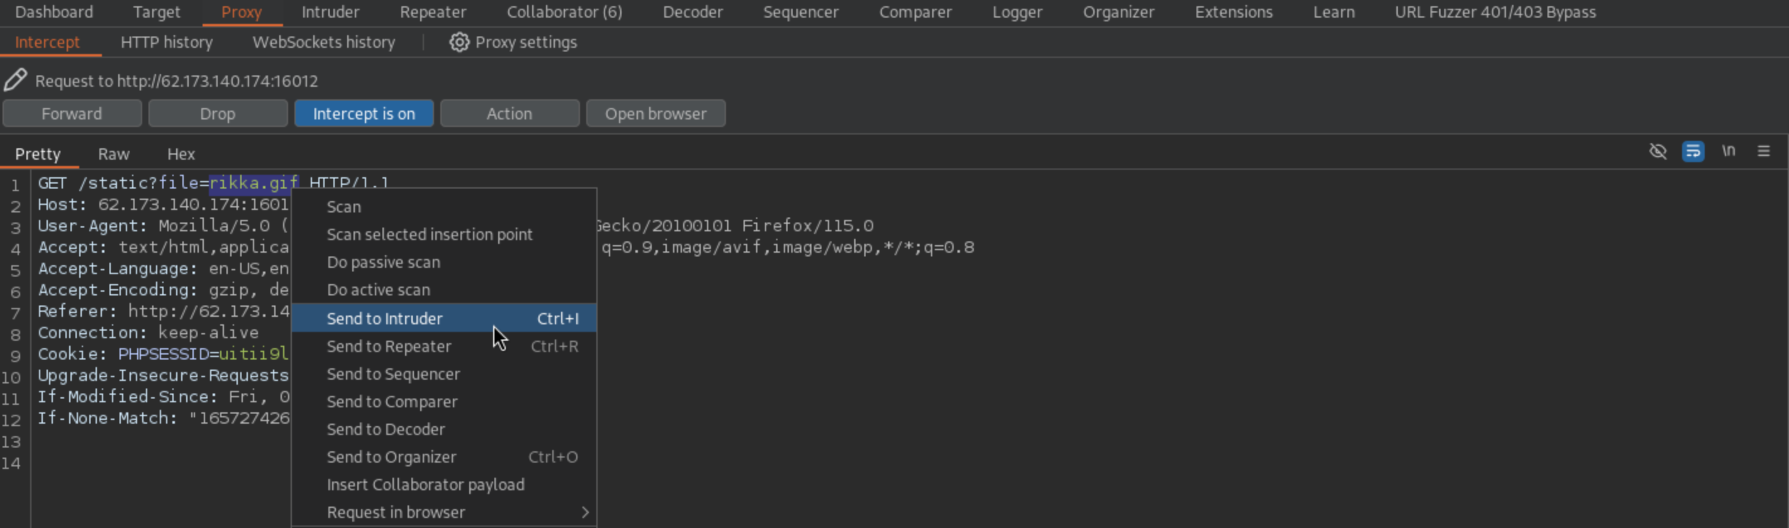The height and width of the screenshot is (528, 1789).
Task: Open the Action dropdown button
Action: (509, 114)
